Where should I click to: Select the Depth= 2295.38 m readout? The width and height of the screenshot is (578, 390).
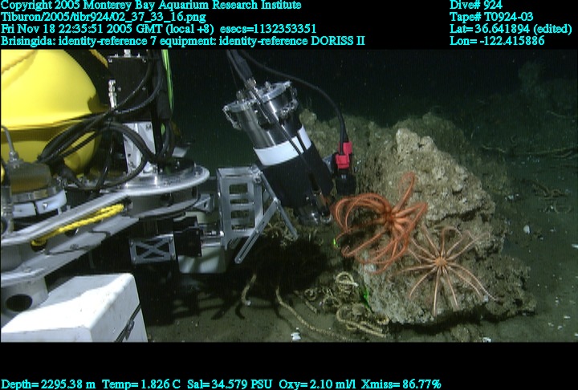47,384
